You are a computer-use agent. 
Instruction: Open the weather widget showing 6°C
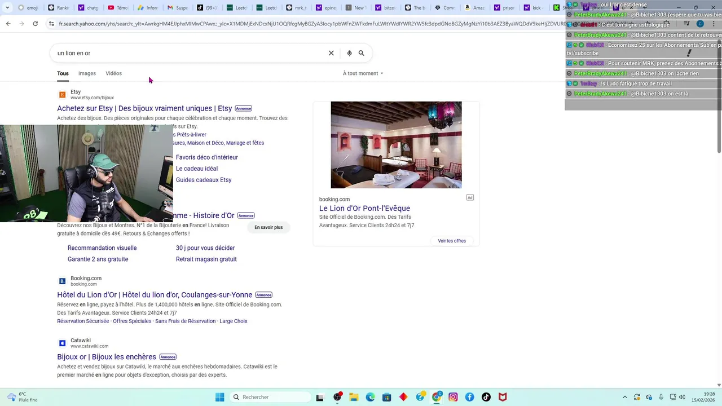click(23, 397)
